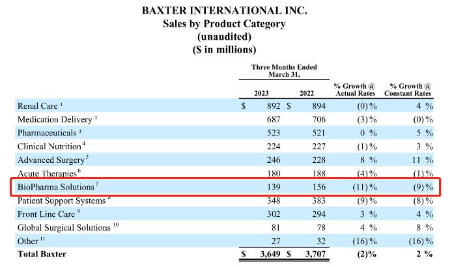Image resolution: width=467 pixels, height=267 pixels.
Task: Click Front Line Care 2022 value 294
Action: [x=318, y=214]
